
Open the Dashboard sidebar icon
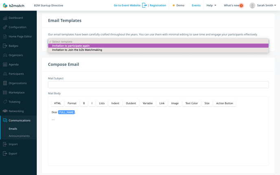pyautogui.click(x=5, y=18)
